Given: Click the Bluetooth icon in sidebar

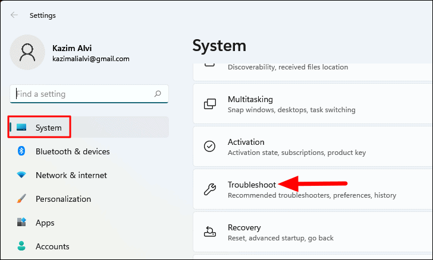Looking at the screenshot, I should click(x=21, y=151).
